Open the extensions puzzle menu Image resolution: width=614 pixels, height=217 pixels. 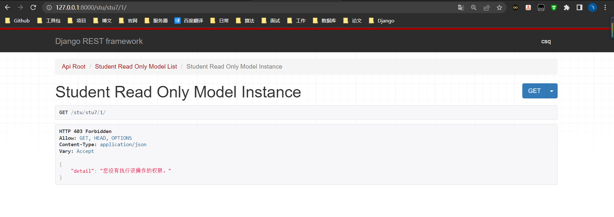567,7
